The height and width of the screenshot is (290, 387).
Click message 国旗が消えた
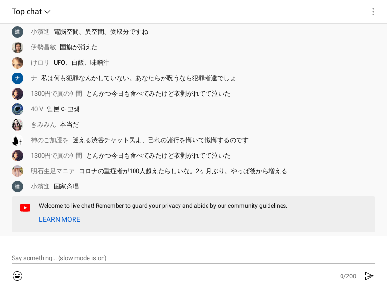pos(79,47)
